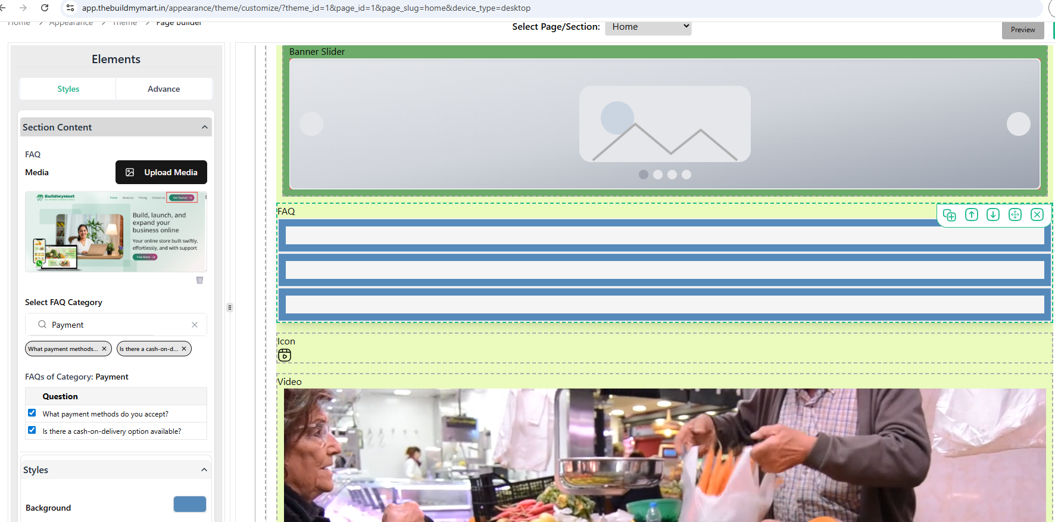Remove the 'What payment methods...' tag
The image size is (1055, 522).
[x=104, y=349]
